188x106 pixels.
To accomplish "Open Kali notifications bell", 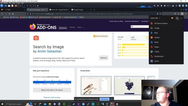I will pyautogui.click(x=161, y=6).
